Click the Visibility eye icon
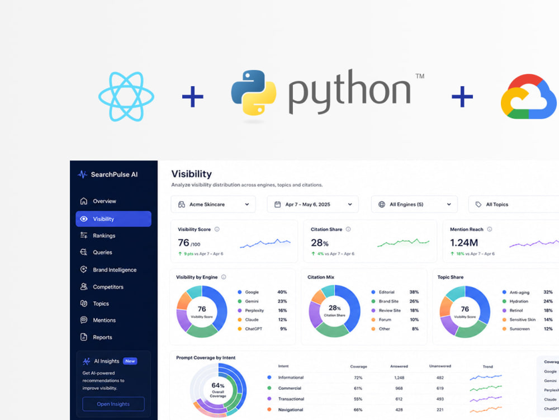The image size is (559, 420). point(84,219)
